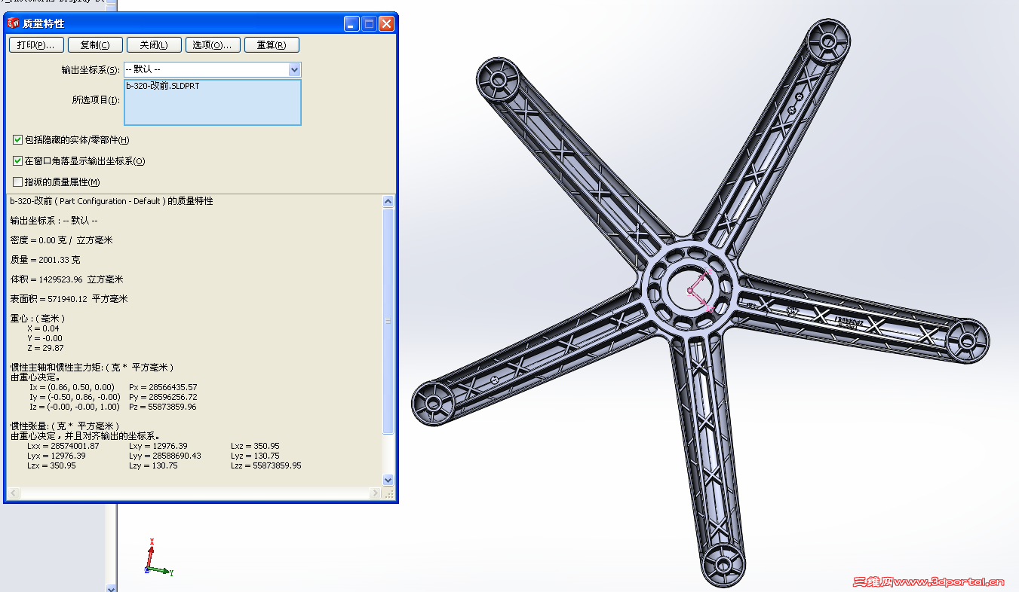Click the centroid value X = 0.04
Screen dimensions: 1019x592
point(43,328)
